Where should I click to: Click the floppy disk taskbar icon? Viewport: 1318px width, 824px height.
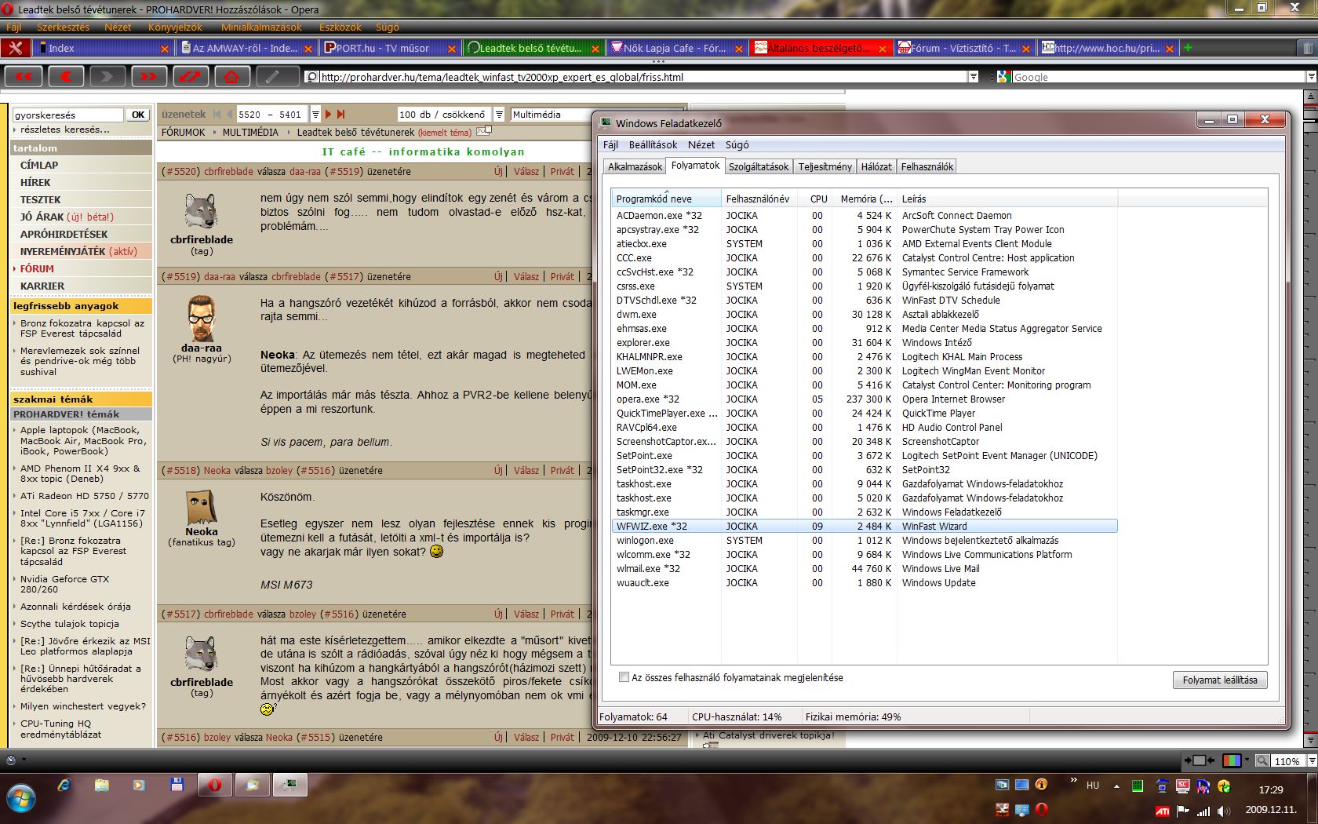[177, 785]
